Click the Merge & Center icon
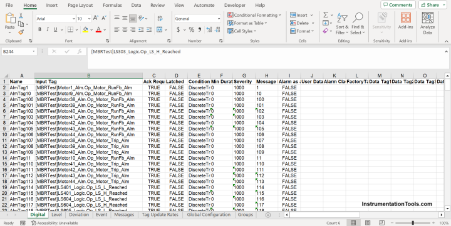Image resolution: width=451 pixels, height=226 pixels. [x=160, y=29]
